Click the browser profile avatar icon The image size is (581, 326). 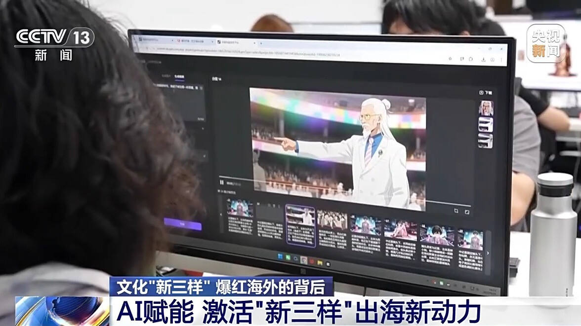(492, 60)
